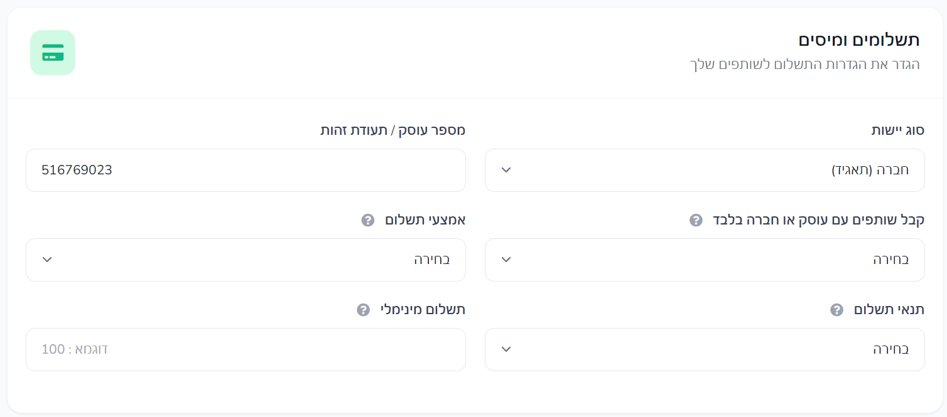
Task: Click help icon beside 'קבל שותפים עם עוסק או חברה בלבד'
Action: [x=696, y=220]
